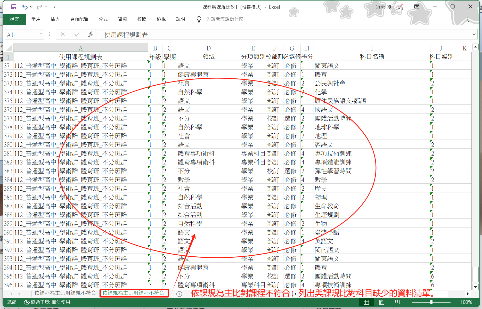Screen dimensions: 482x309
Task: Click the vertical scrollbar down arrow
Action: 476,287
